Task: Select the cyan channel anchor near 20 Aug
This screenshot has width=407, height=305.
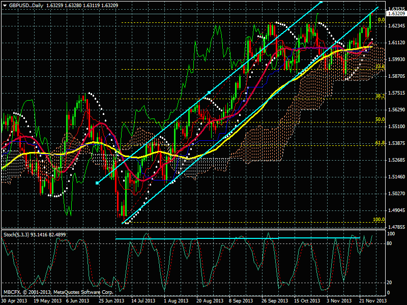Action: [209, 92]
